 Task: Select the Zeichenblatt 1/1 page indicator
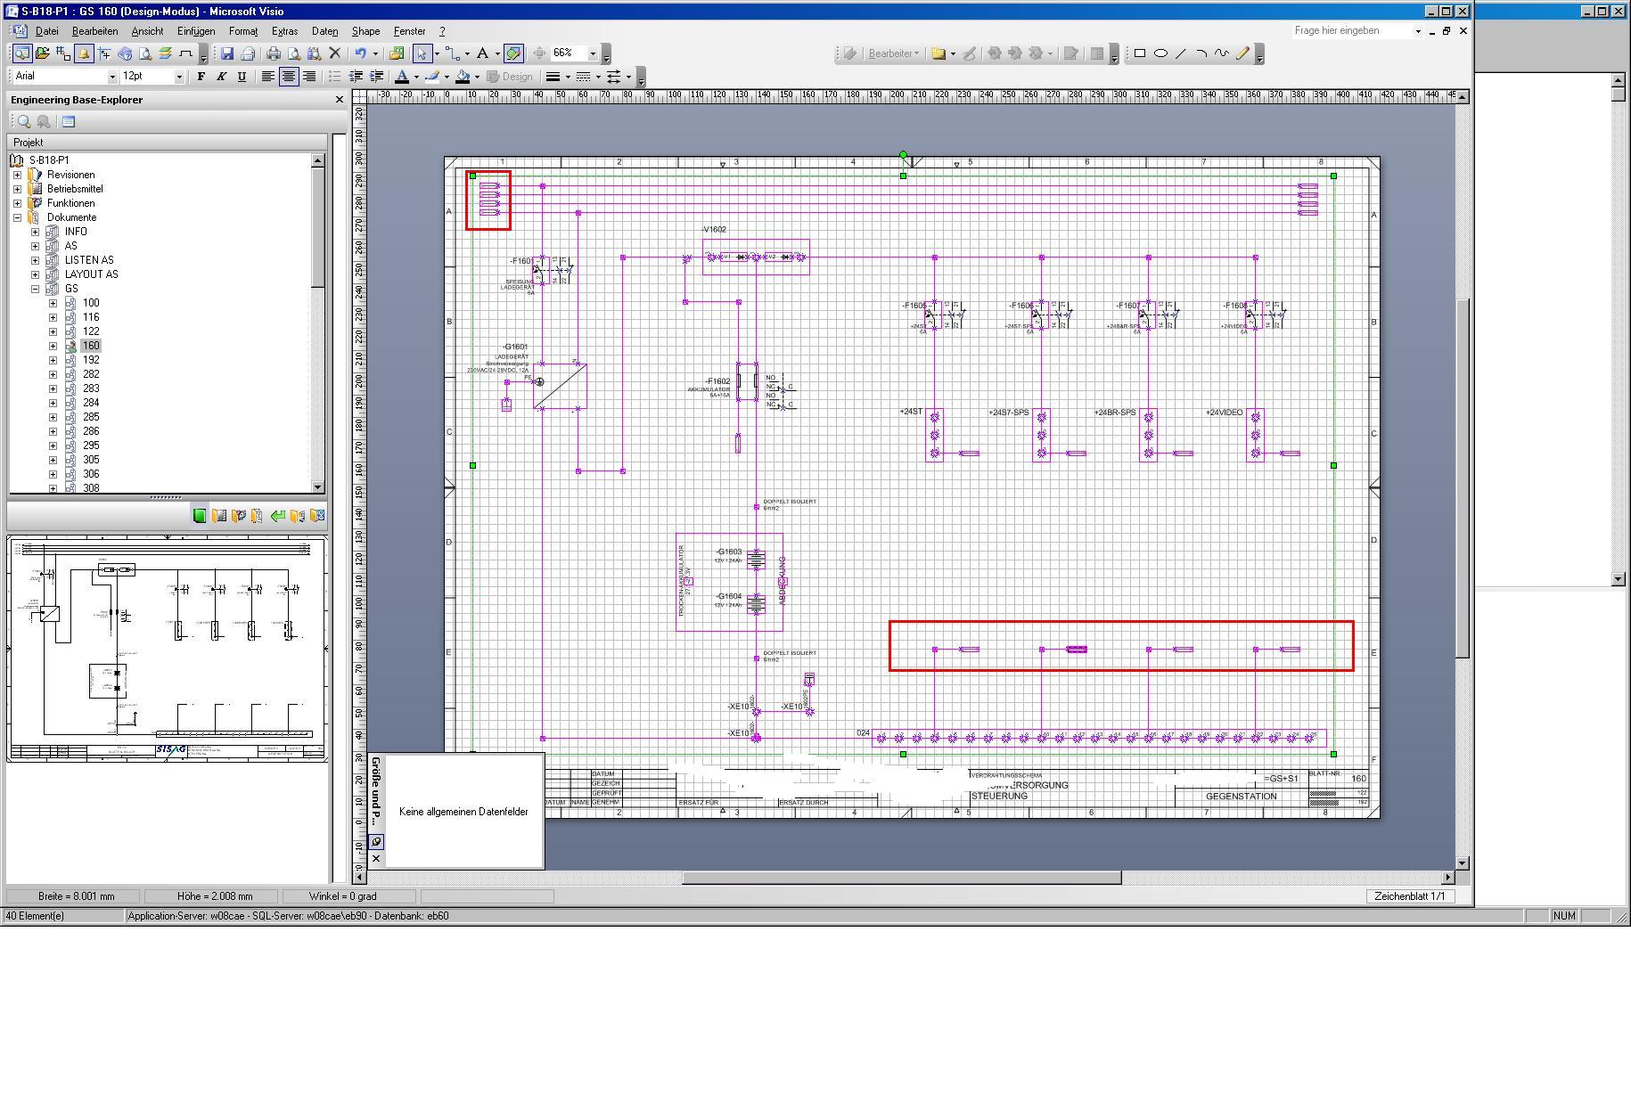coord(1409,896)
